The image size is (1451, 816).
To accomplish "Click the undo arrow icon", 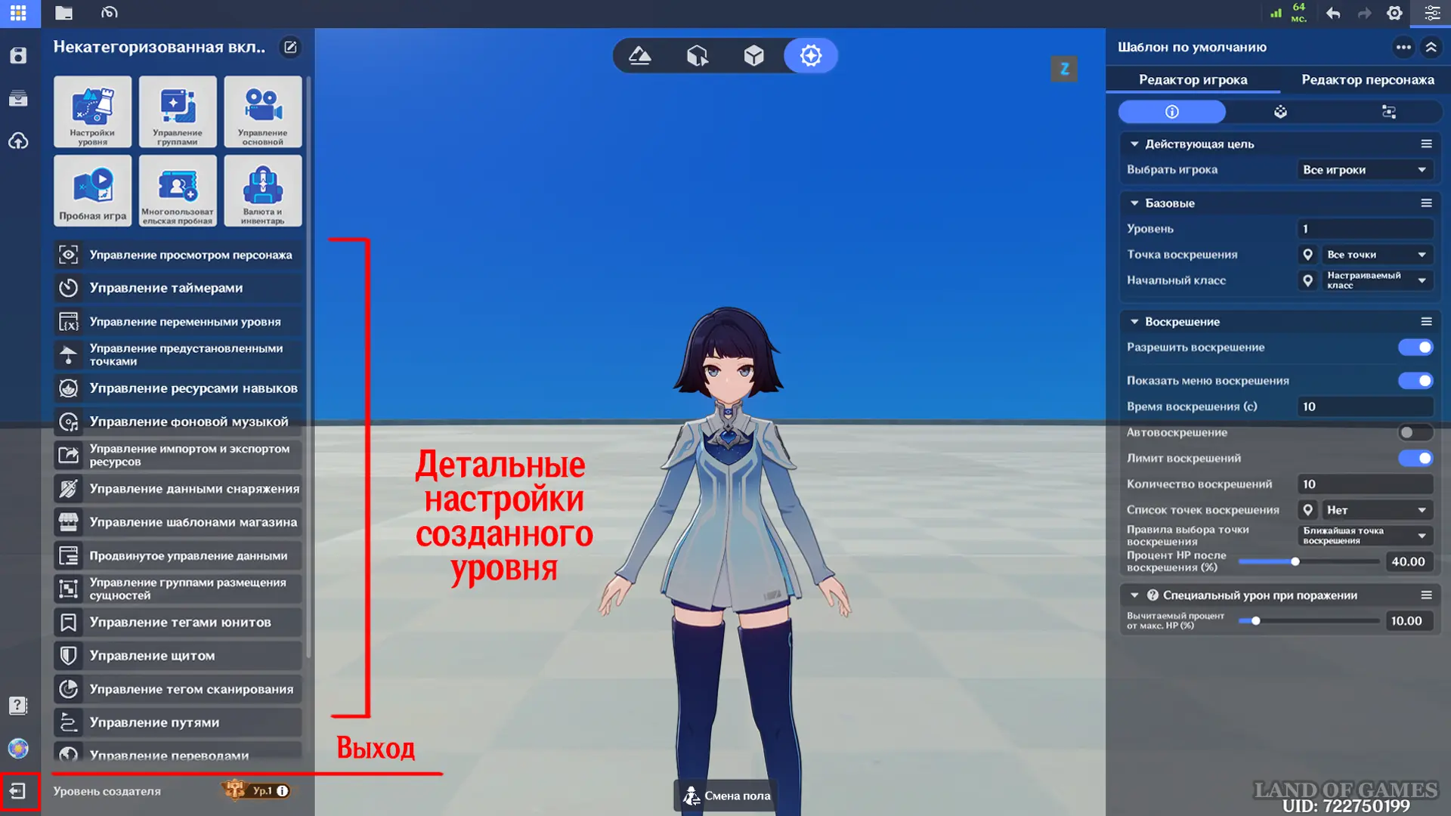I will (1333, 13).
